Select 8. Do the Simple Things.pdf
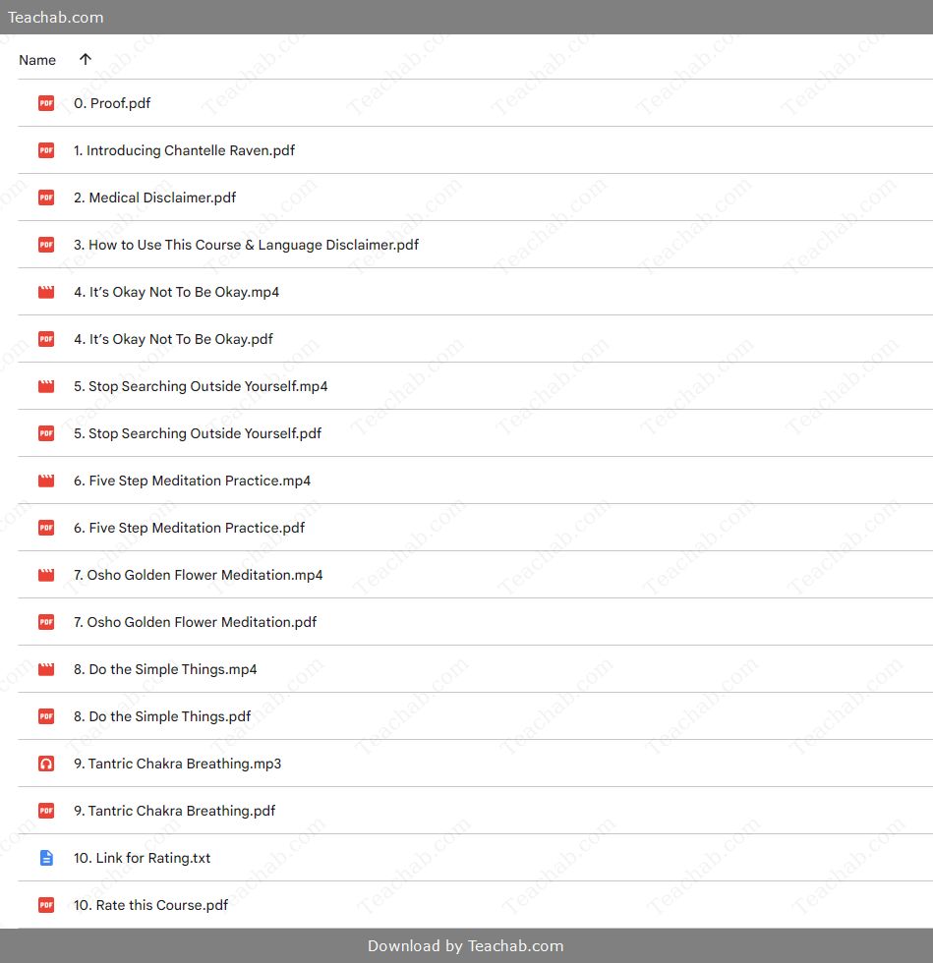 (162, 716)
